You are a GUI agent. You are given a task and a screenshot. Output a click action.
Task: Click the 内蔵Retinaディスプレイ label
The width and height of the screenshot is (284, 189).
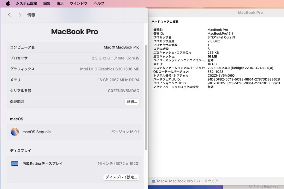tap(42, 164)
